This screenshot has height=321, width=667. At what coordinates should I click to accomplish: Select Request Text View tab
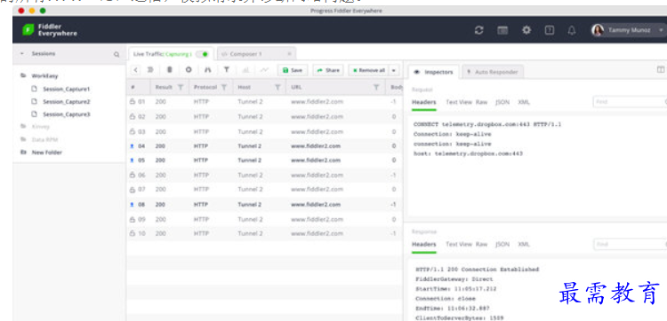coord(459,102)
